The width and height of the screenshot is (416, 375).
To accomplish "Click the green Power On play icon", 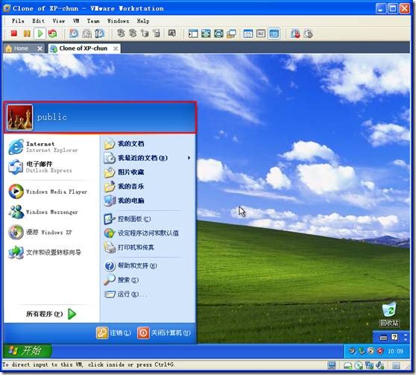I will [x=40, y=34].
